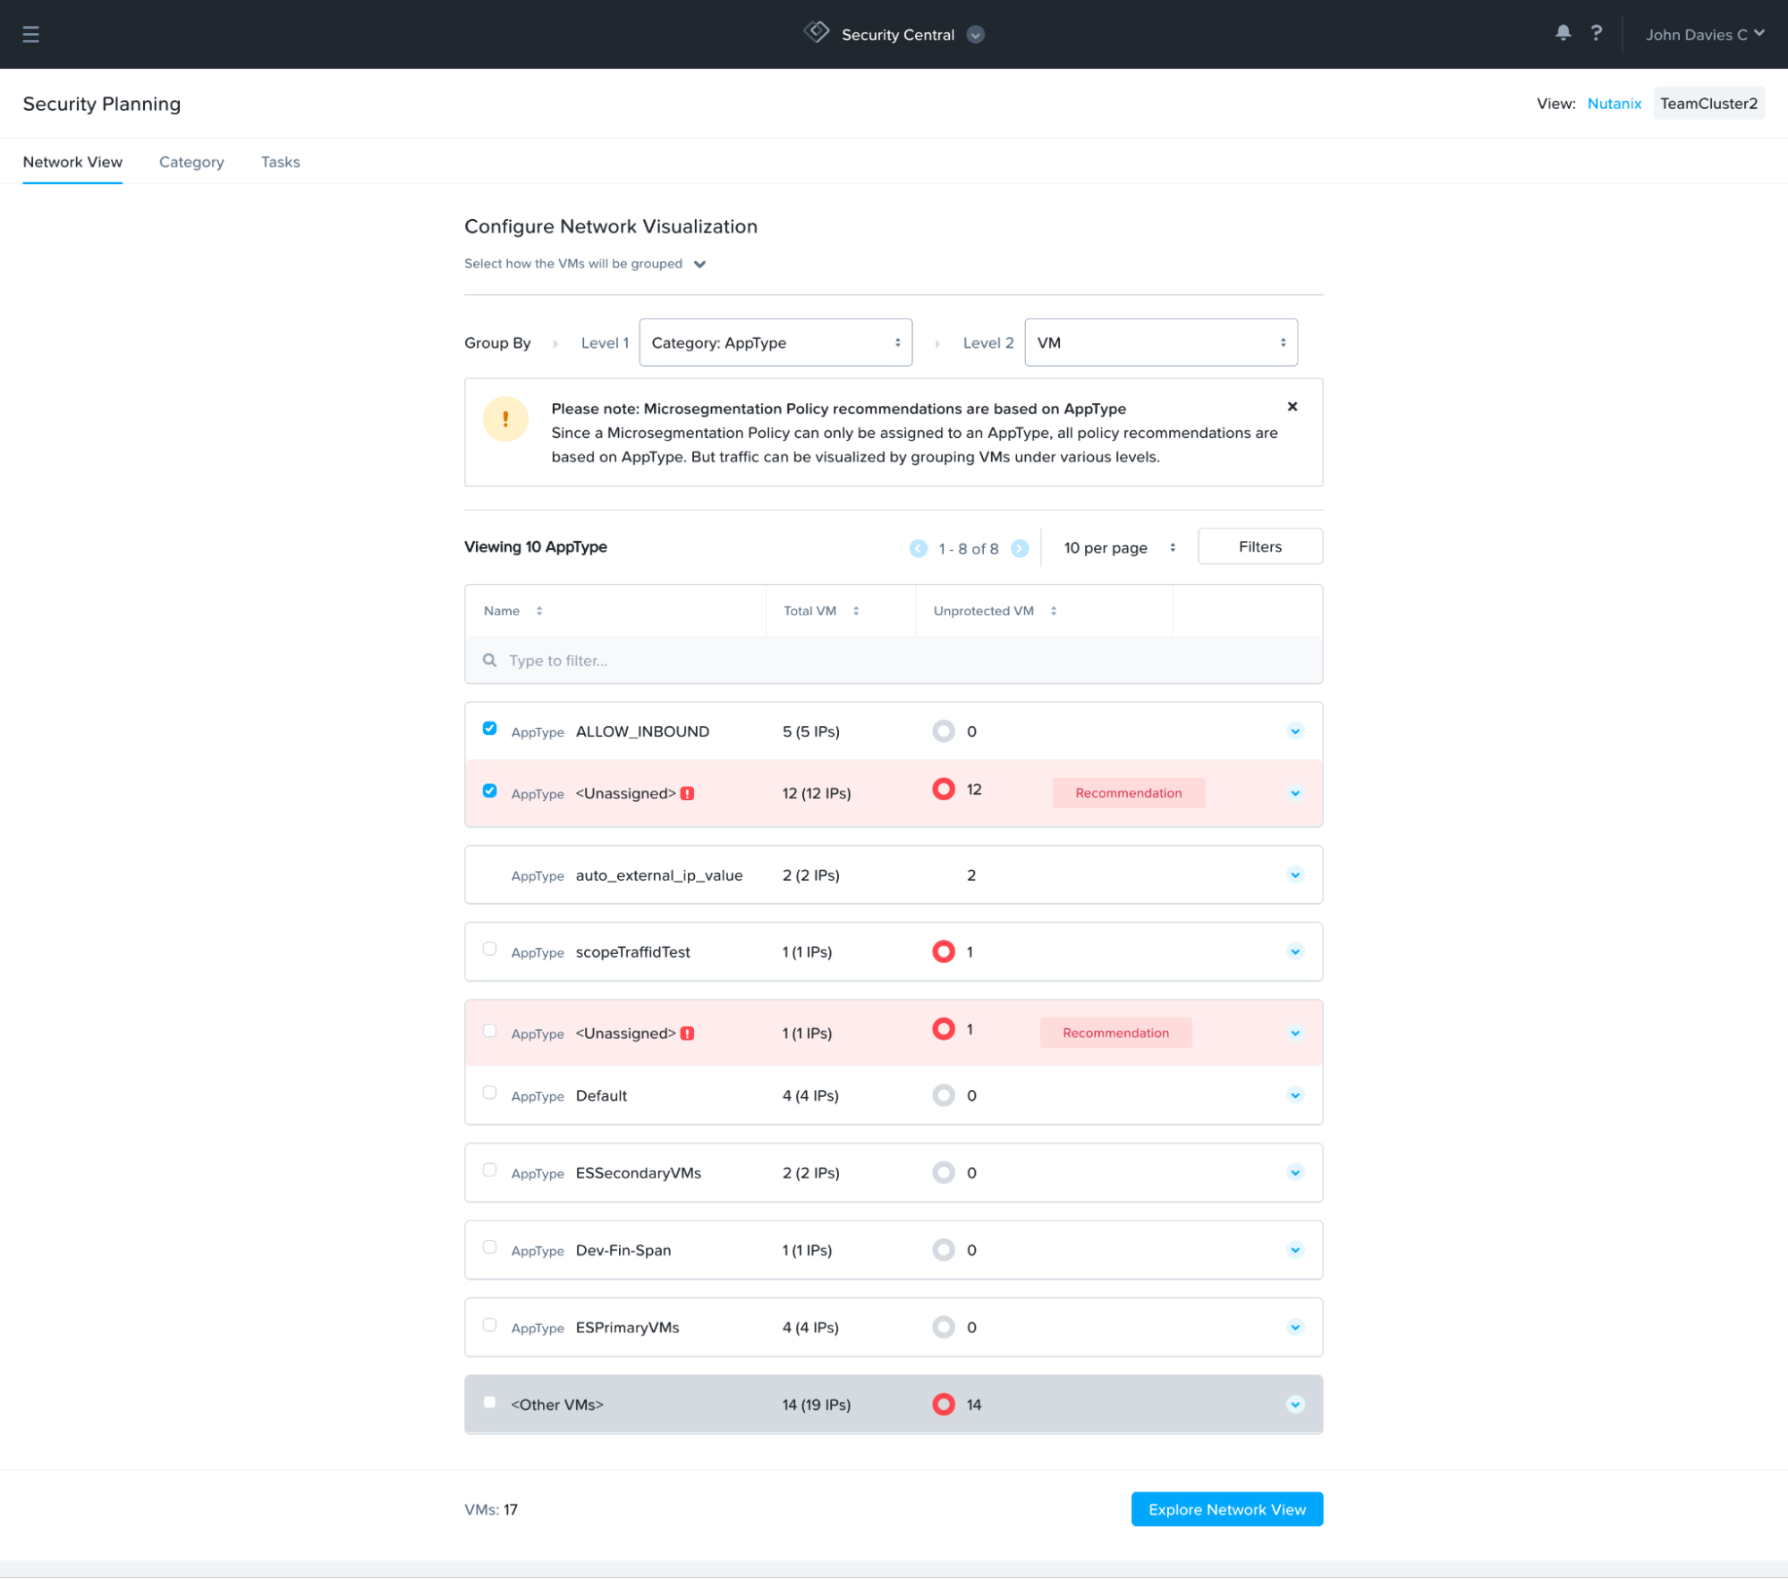Open the help question mark icon

point(1597,33)
